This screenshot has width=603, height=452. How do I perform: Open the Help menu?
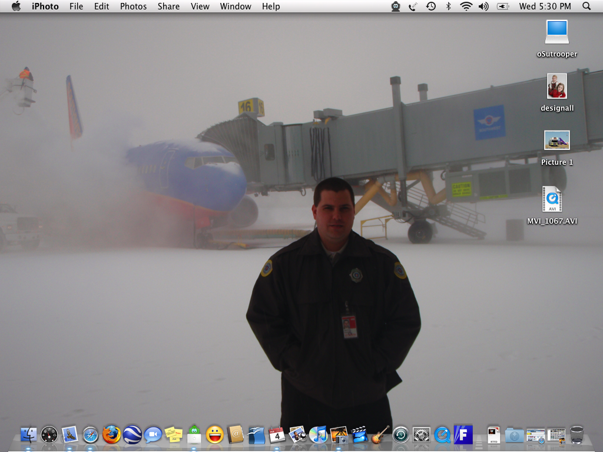[x=271, y=6]
